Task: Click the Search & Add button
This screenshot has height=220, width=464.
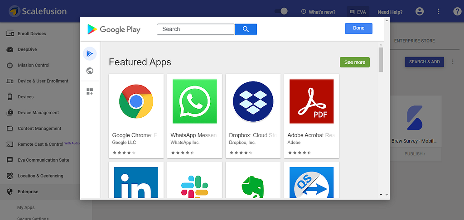Action: pos(424,62)
